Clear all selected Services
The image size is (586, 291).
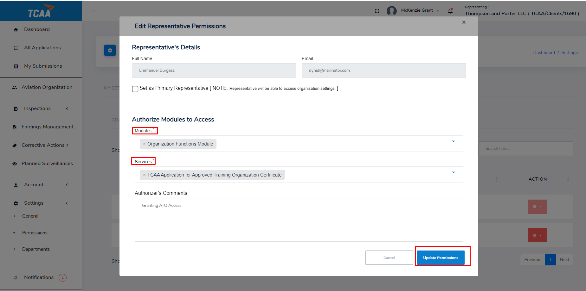[x=454, y=172]
